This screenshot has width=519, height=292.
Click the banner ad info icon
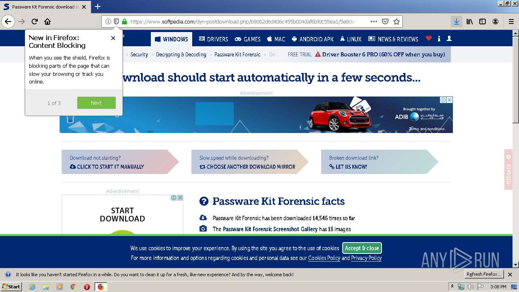443,100
